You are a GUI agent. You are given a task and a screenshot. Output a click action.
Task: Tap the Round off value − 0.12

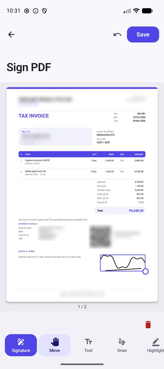(140, 202)
